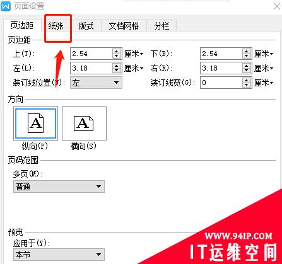Image resolution: width=282 pixels, height=264 pixels.
Task: Change gutter width unit dropdown 厘米
Action: 264,83
